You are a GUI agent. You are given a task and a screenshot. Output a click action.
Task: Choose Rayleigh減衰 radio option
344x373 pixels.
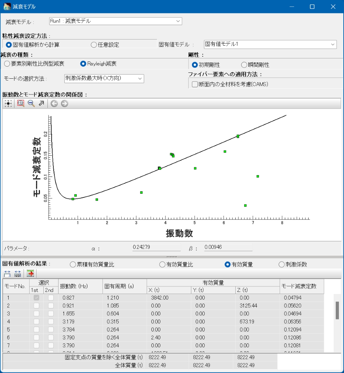click(83, 64)
